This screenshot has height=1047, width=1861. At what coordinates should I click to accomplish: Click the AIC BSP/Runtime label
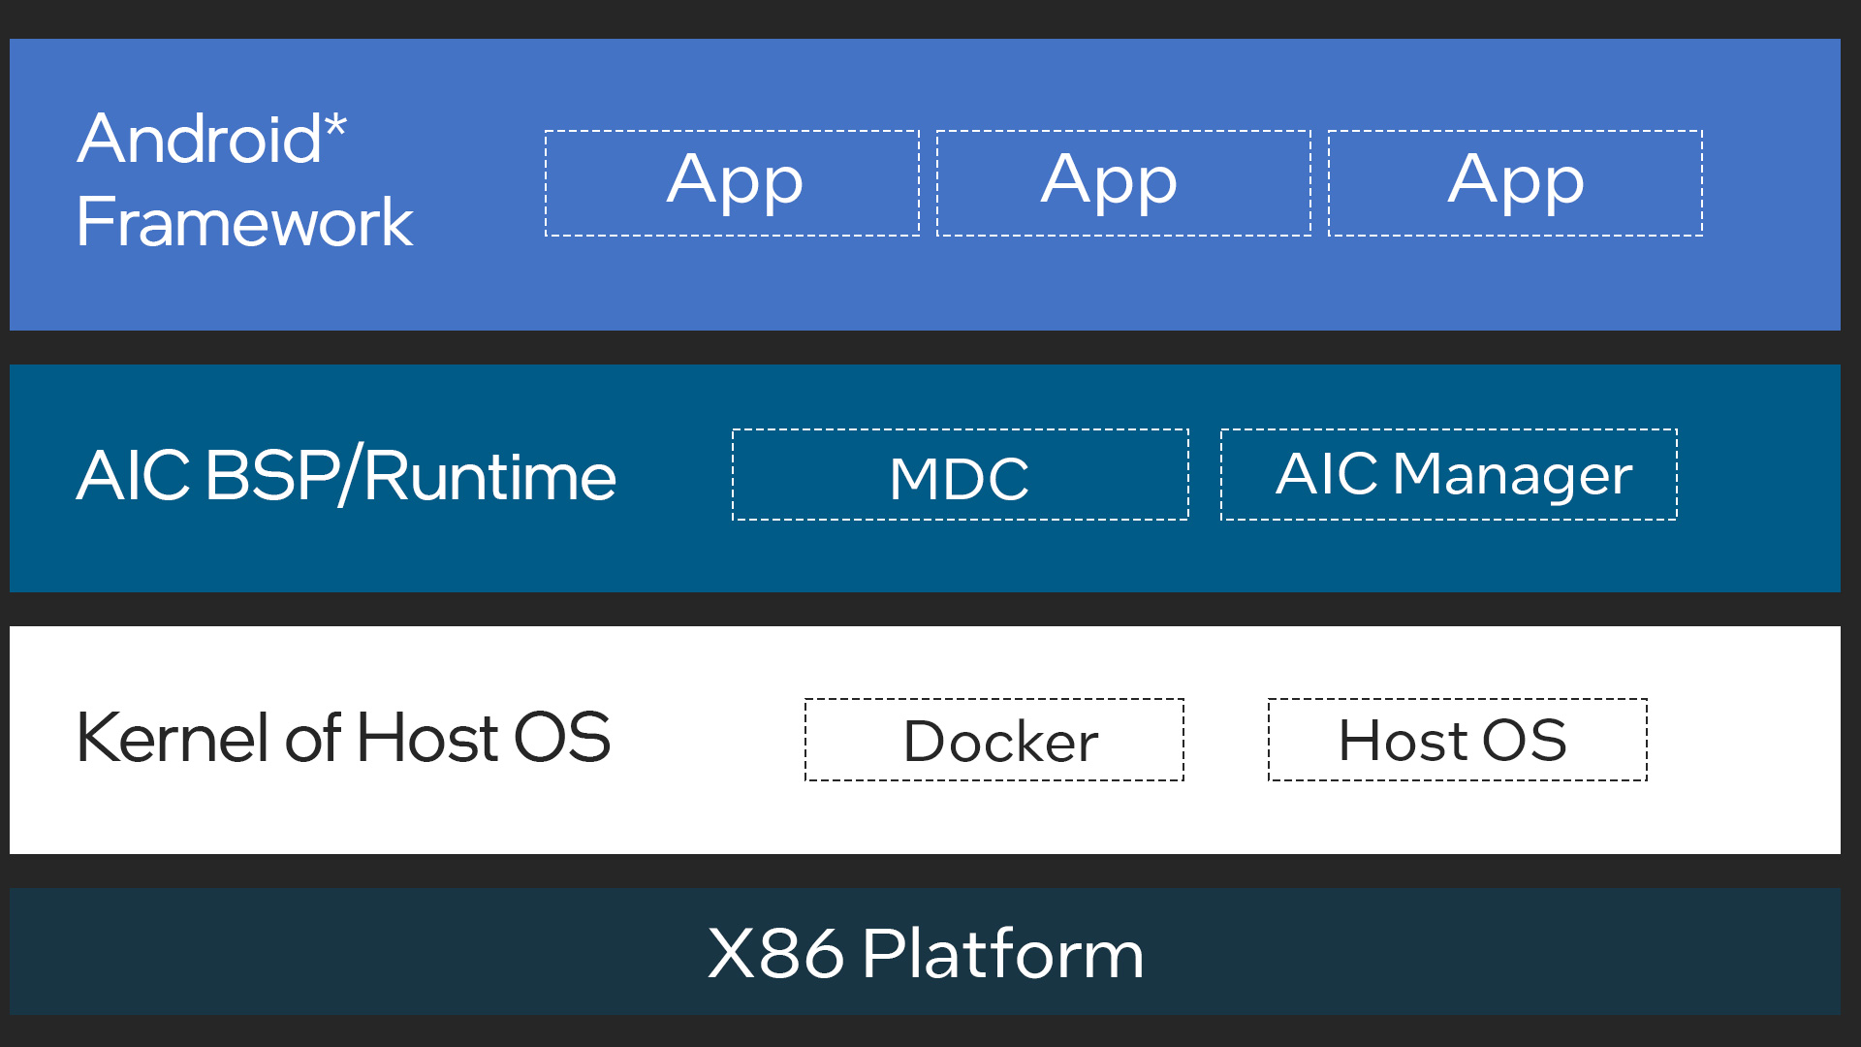pyautogui.click(x=346, y=476)
